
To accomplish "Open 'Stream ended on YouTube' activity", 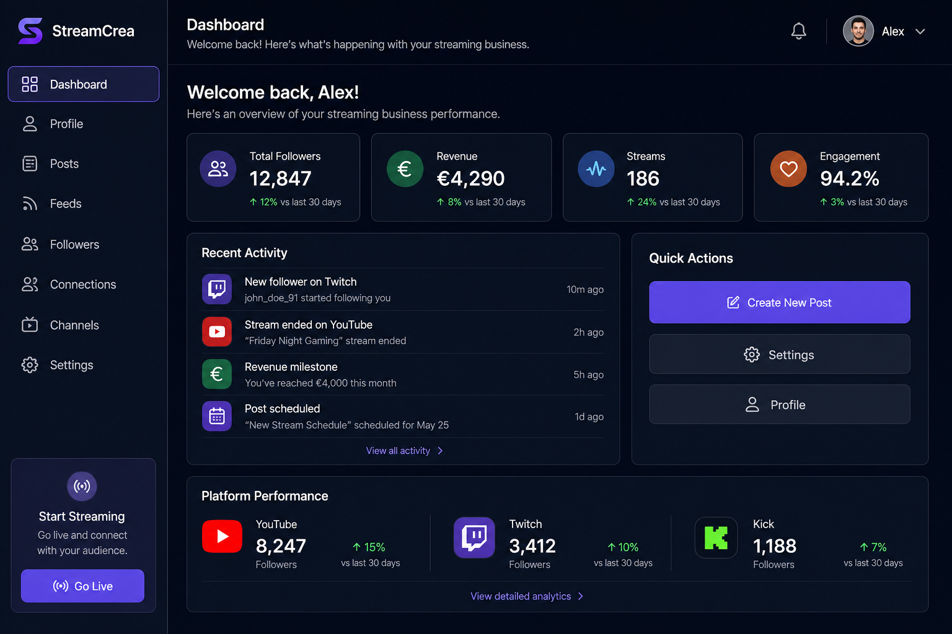I will (x=403, y=332).
